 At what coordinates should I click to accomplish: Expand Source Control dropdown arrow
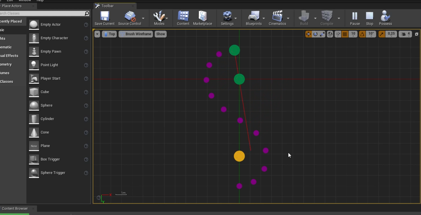(x=143, y=18)
